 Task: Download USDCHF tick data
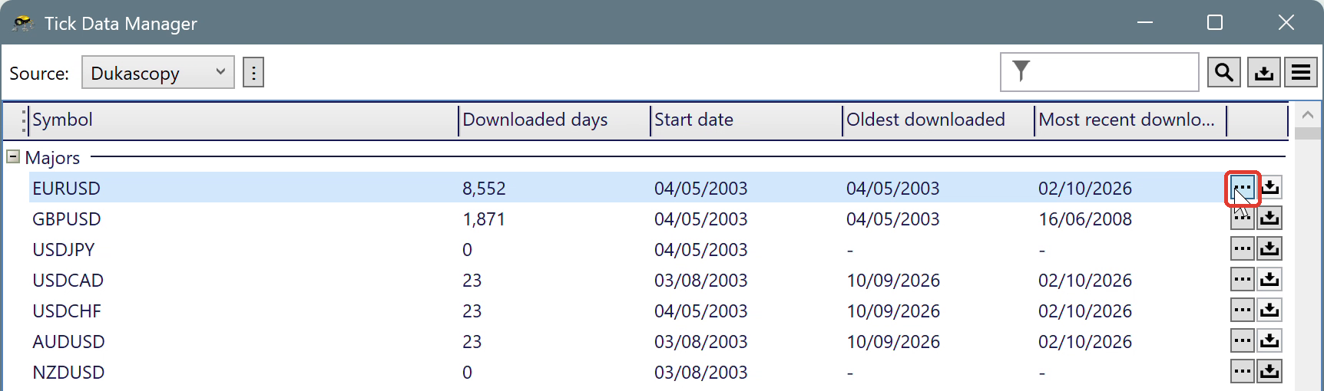point(1269,310)
